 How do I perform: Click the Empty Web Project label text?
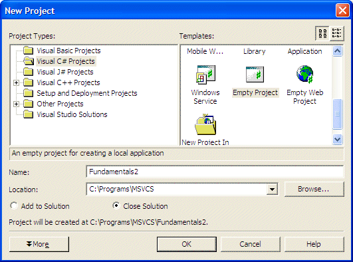pyautogui.click(x=305, y=97)
